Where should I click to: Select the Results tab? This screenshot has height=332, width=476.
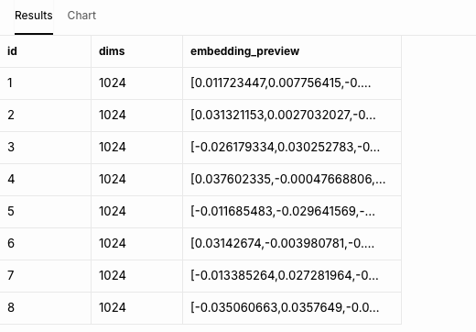34,16
